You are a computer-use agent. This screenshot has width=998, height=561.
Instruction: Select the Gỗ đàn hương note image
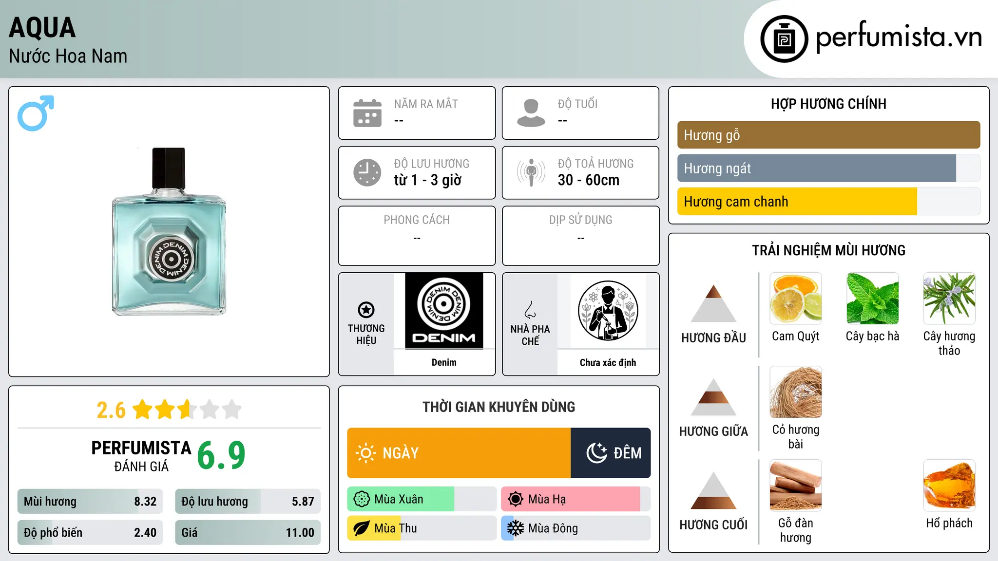tap(796, 486)
